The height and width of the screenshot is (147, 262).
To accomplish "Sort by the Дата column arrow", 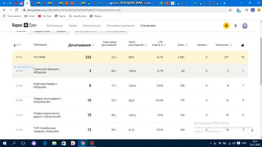I will (x=15, y=45).
